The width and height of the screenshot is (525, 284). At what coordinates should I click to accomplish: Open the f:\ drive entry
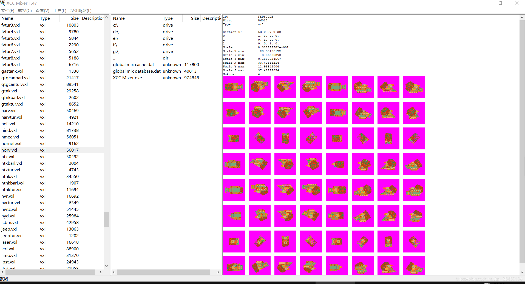(x=166, y=45)
